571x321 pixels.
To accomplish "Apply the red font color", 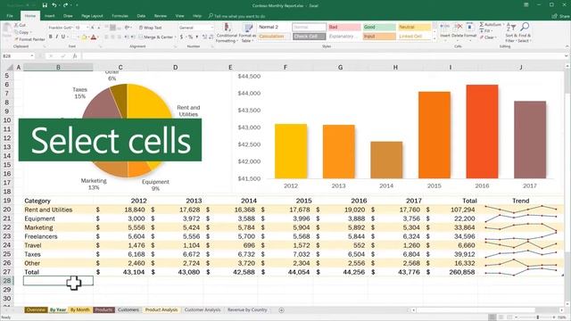I will [94, 37].
